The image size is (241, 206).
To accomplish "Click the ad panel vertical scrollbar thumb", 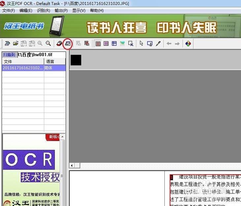I will coord(62,176).
